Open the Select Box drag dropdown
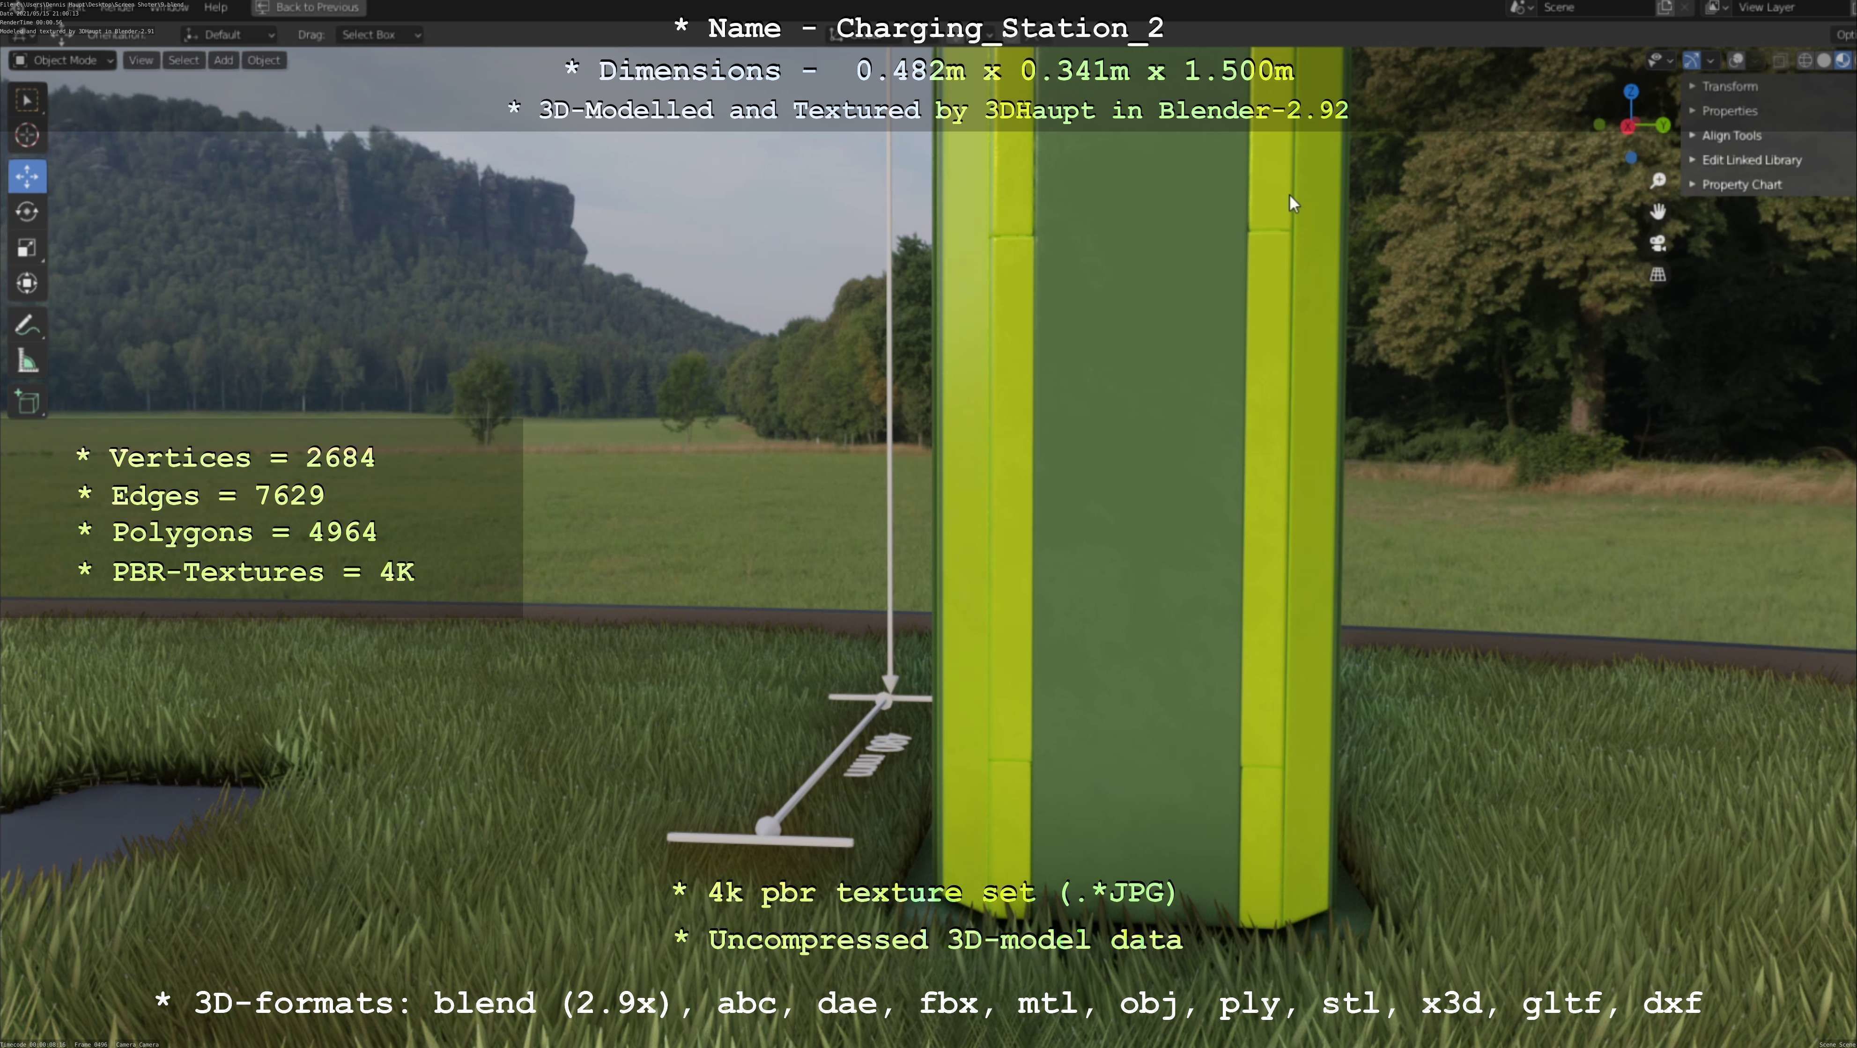This screenshot has height=1048, width=1857. (x=379, y=35)
